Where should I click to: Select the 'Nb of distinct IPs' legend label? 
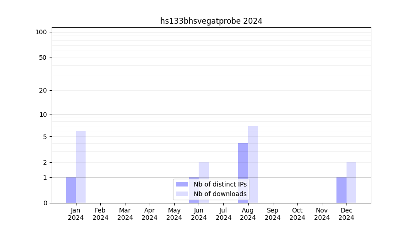[x=220, y=184]
